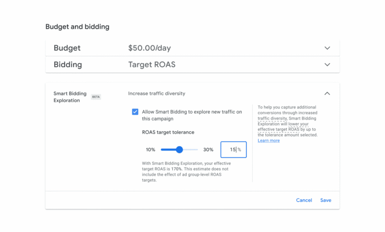Click the dotted-underlined traffic diversity help term
The image size is (385, 232).
click(272, 118)
